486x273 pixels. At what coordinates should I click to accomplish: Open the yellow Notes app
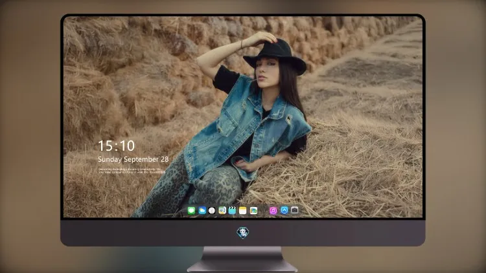coord(243,211)
